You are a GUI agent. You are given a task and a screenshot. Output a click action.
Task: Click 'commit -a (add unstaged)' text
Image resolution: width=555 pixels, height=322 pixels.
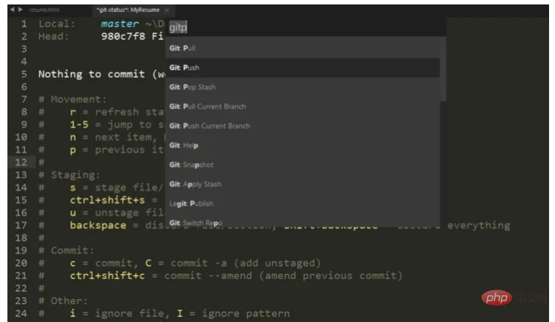pos(246,263)
